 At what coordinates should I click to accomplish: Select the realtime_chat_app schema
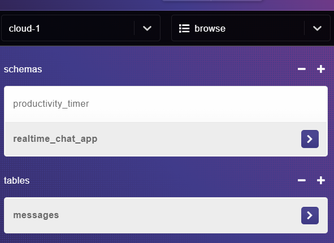[x=166, y=139]
